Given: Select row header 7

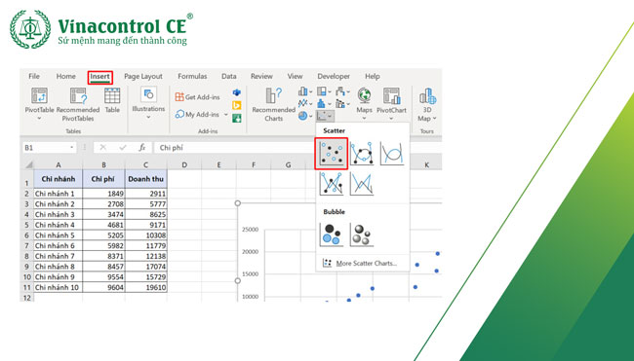Looking at the screenshot, I should [27, 245].
